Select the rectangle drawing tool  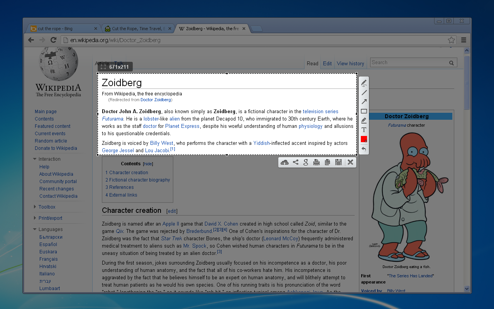pos(363,111)
